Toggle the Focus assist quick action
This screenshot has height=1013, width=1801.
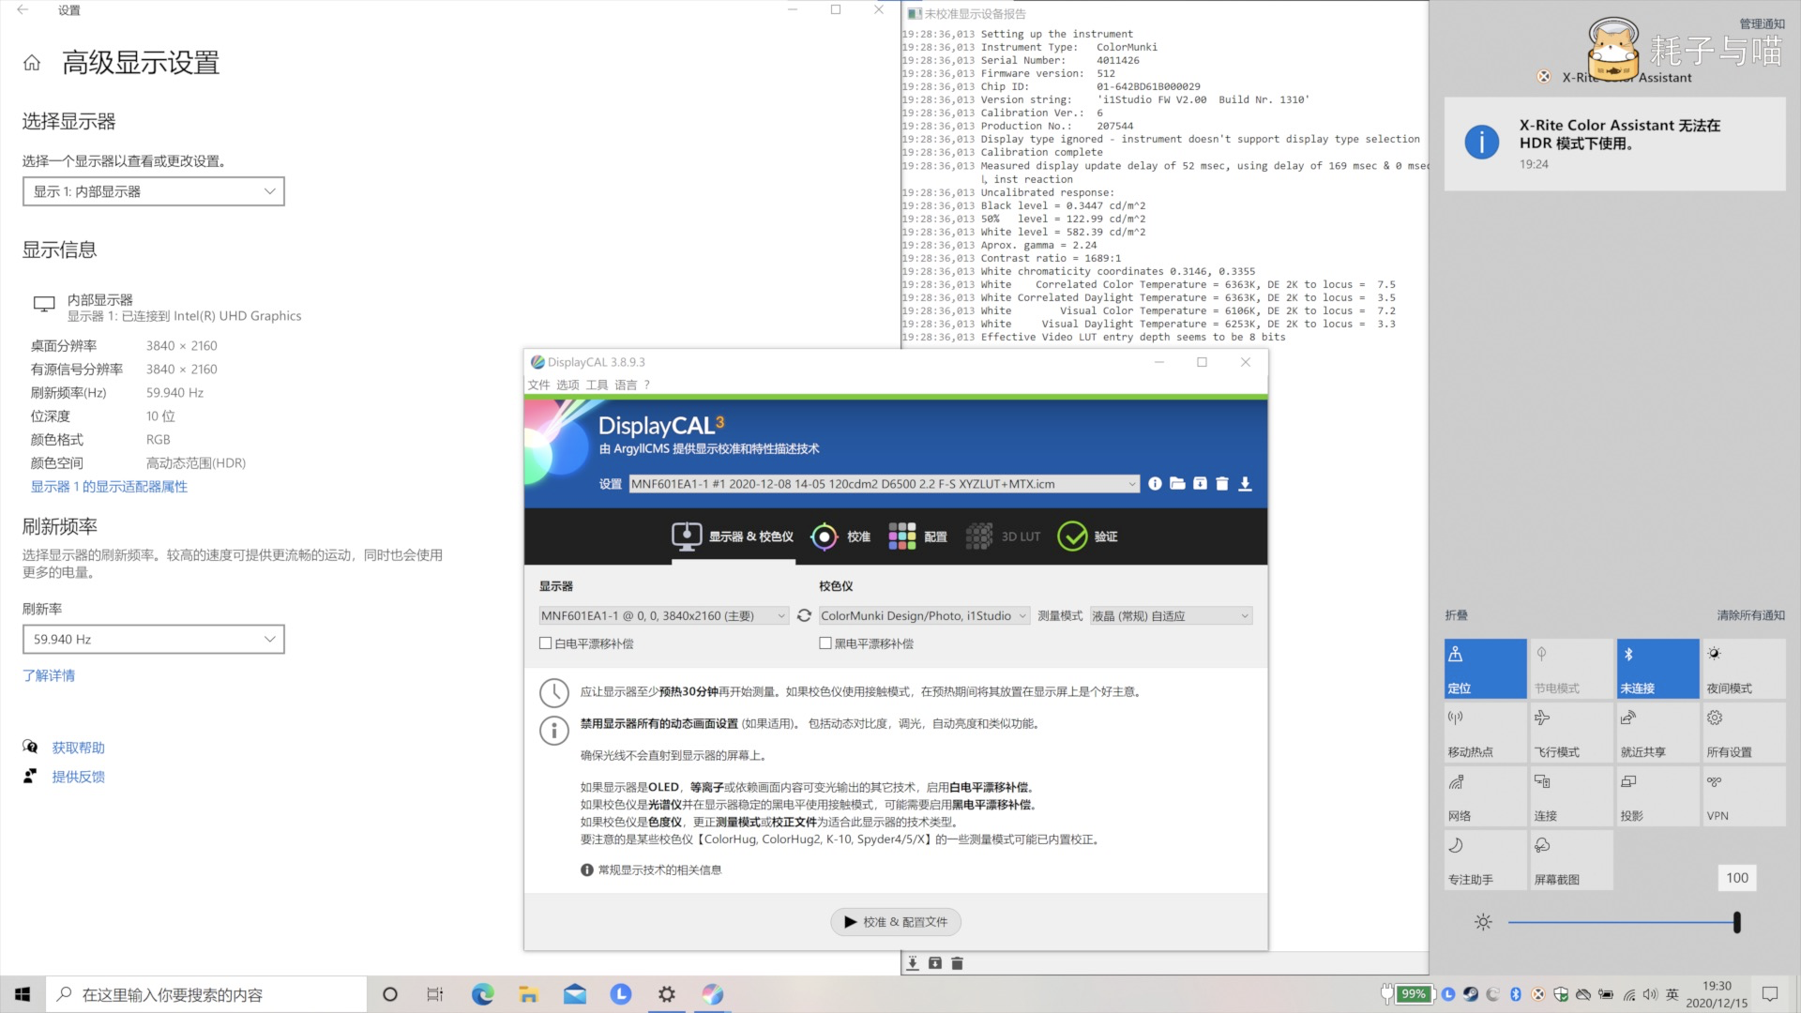click(x=1486, y=860)
